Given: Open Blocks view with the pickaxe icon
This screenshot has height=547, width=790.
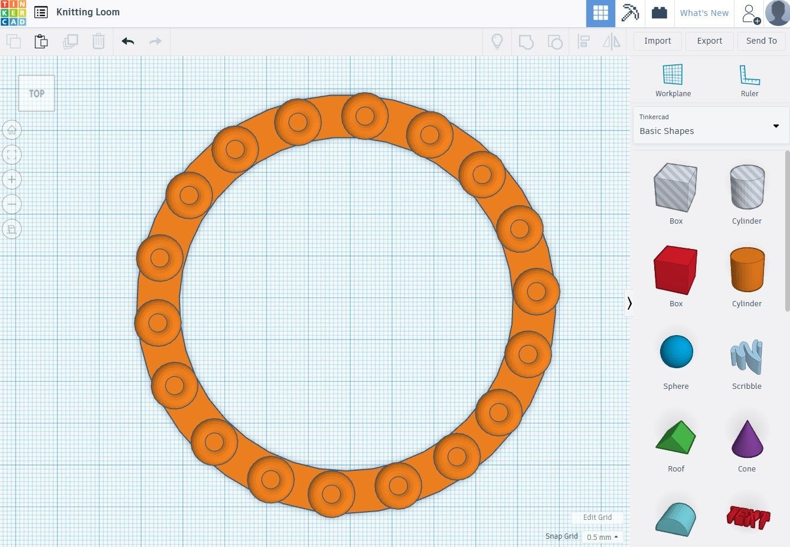Looking at the screenshot, I should (629, 12).
